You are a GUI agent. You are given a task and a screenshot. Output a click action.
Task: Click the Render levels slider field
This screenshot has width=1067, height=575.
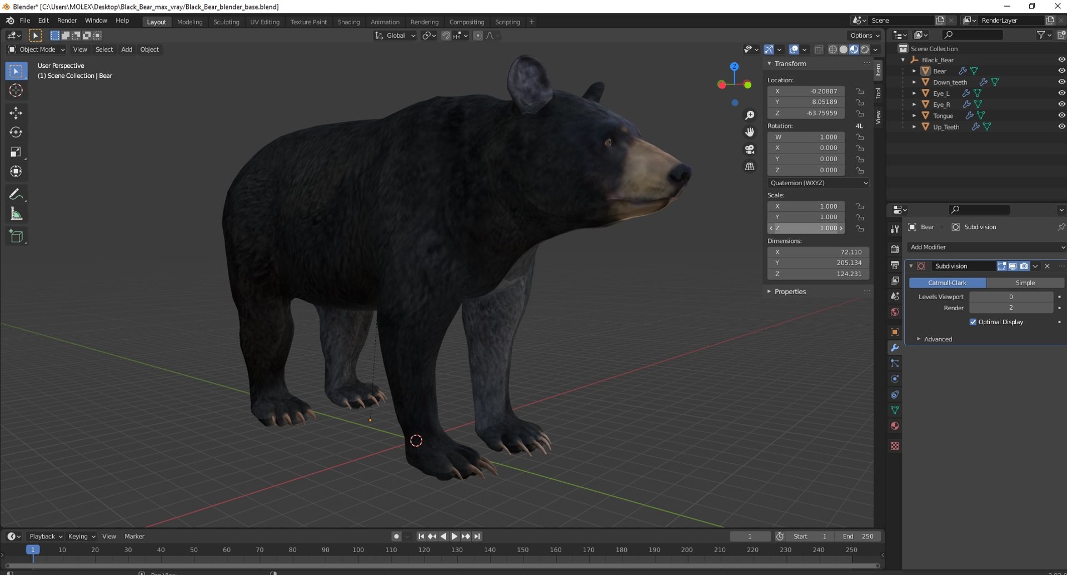point(1011,308)
